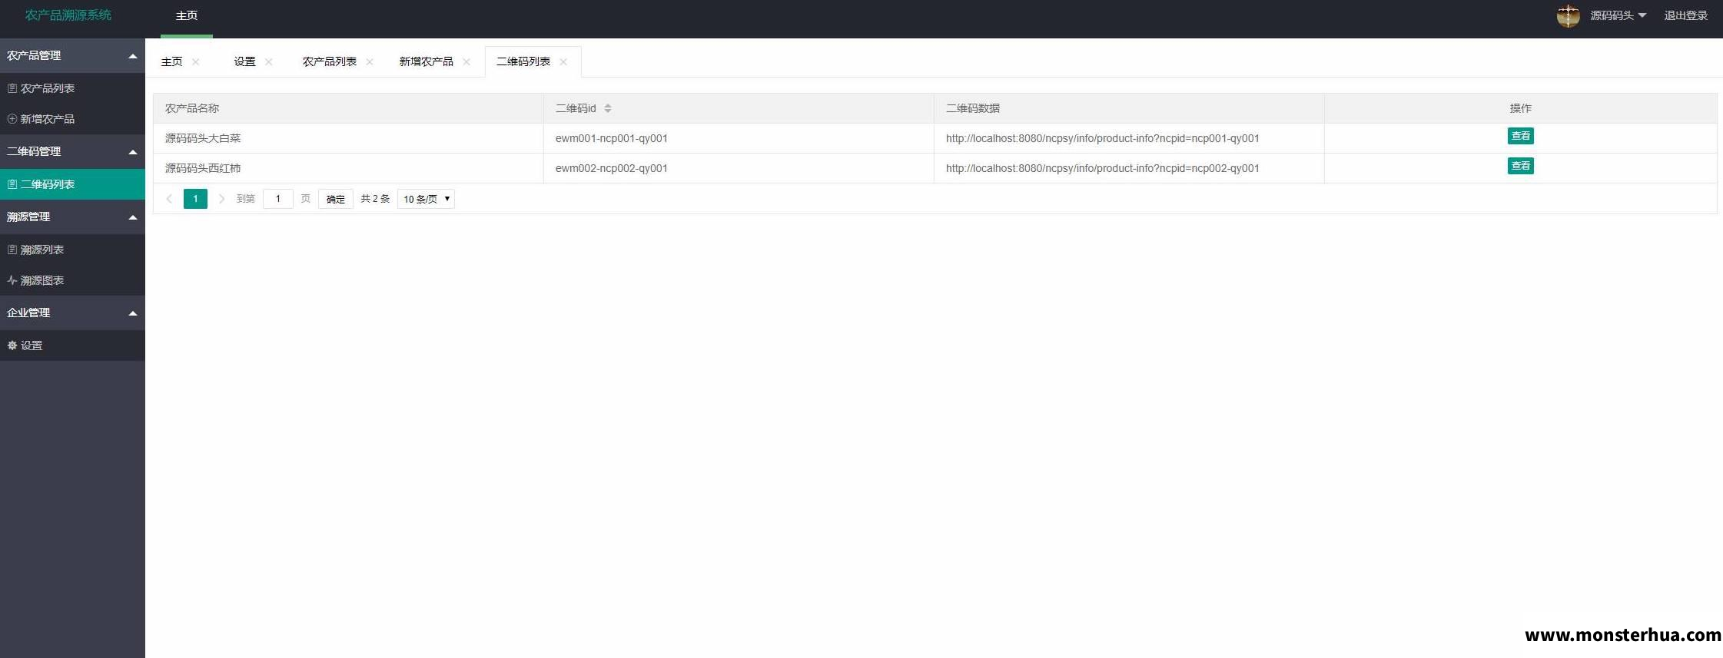Click the 溯源图表 chart icon
This screenshot has width=1723, height=658.
[12, 280]
